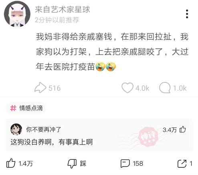Tap the commenter name 你不要再冲了
198x175 pixels.
pyautogui.click(x=44, y=129)
